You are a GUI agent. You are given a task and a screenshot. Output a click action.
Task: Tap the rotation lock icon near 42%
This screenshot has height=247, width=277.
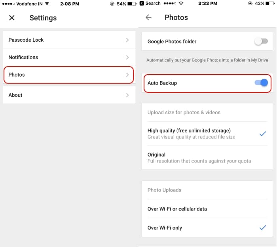coord(250,3)
